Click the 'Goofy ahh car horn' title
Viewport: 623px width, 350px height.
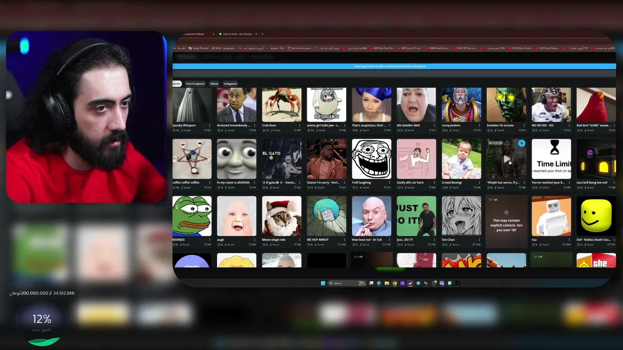click(x=411, y=183)
